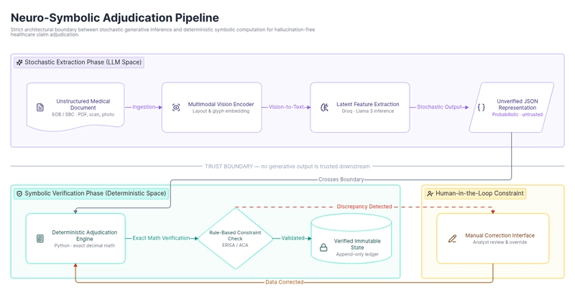
Task: Click the calculator icon in Deterministic Adjudication Engine node
Action: (40, 239)
